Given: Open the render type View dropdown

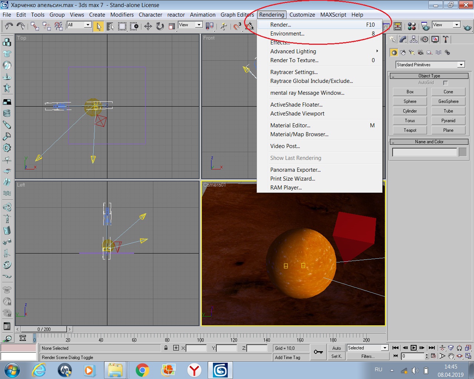Looking at the screenshot, I should 446,25.
